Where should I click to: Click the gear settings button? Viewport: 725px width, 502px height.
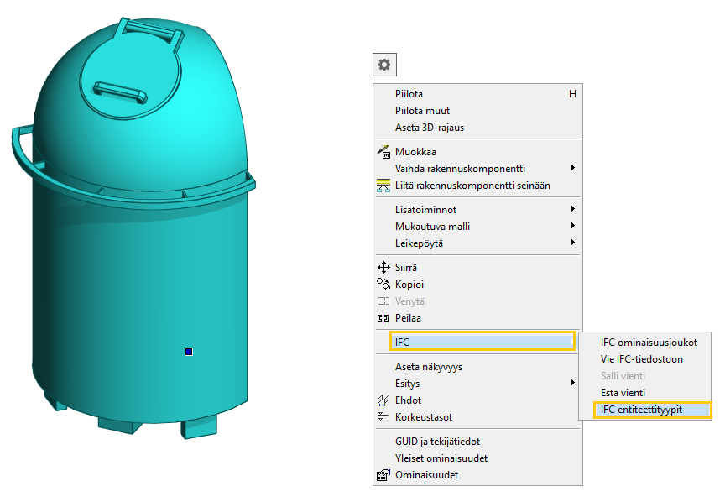[384, 65]
